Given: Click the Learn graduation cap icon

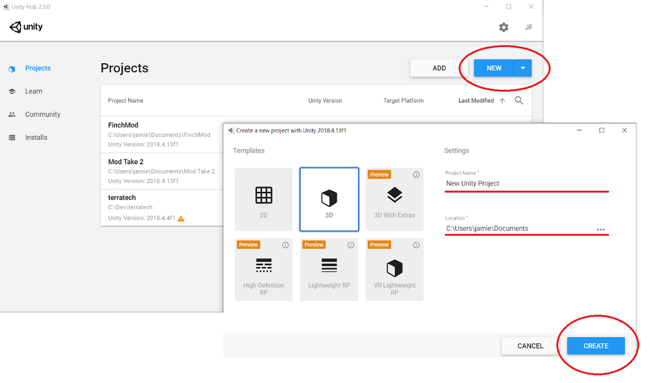Looking at the screenshot, I should (x=12, y=91).
